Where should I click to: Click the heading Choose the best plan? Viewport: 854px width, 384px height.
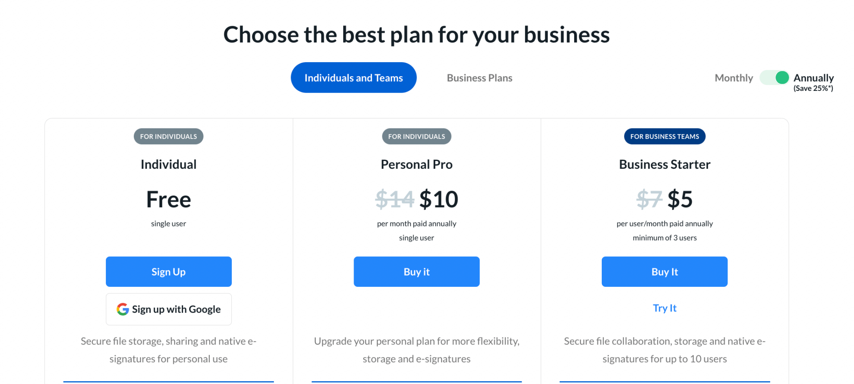(417, 35)
